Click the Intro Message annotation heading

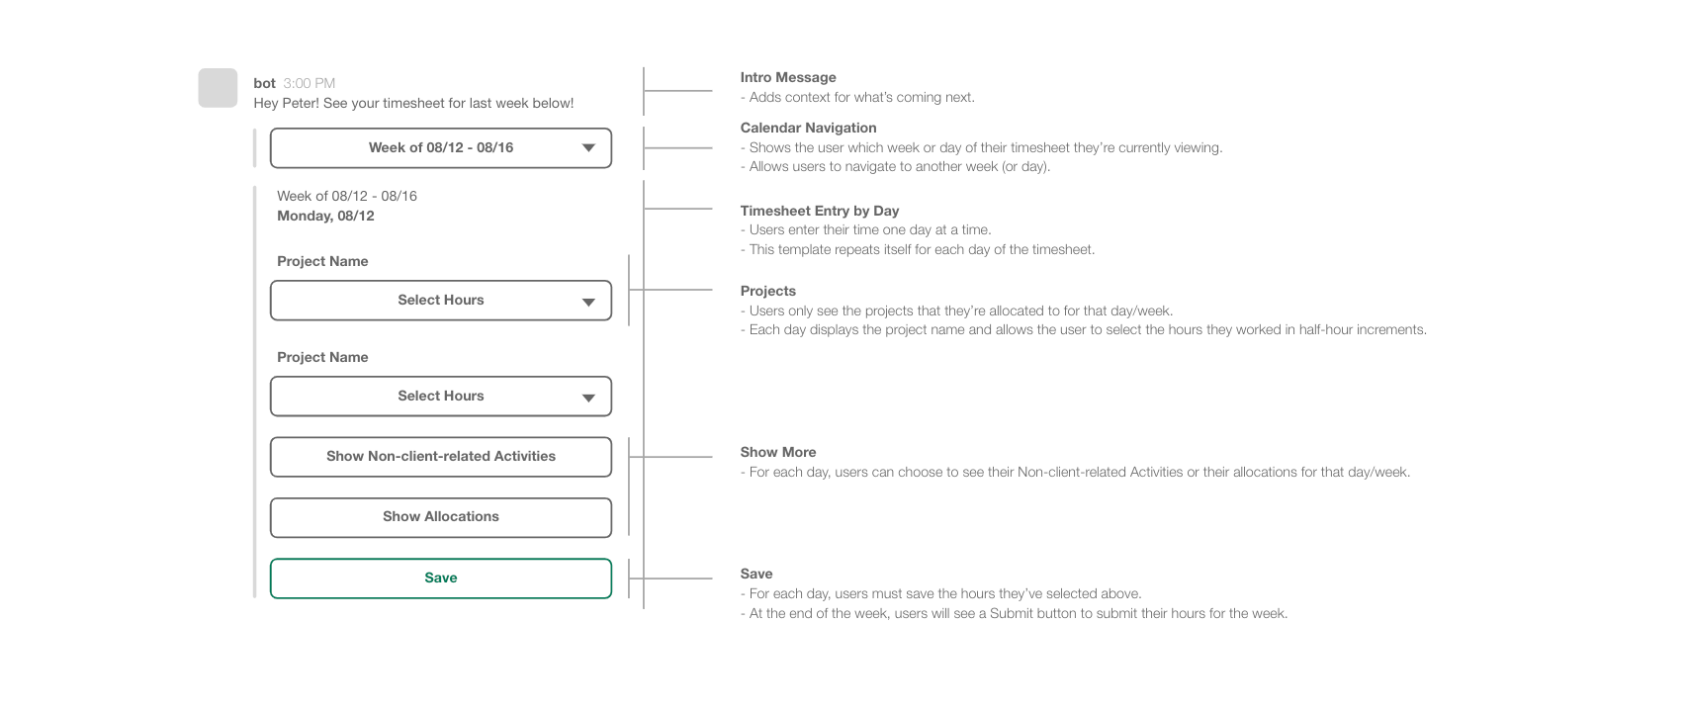(x=788, y=77)
